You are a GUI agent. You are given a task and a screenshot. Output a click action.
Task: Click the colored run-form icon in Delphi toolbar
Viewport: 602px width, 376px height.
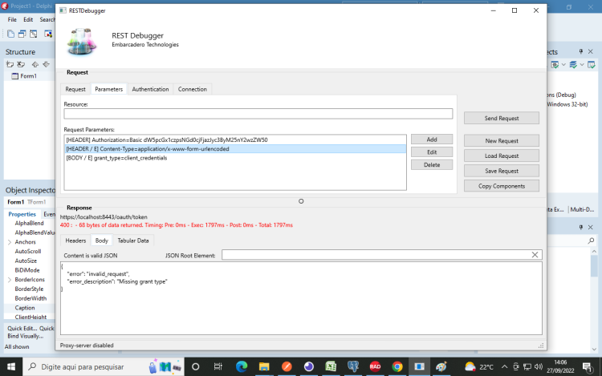pyautogui.click(x=48, y=34)
